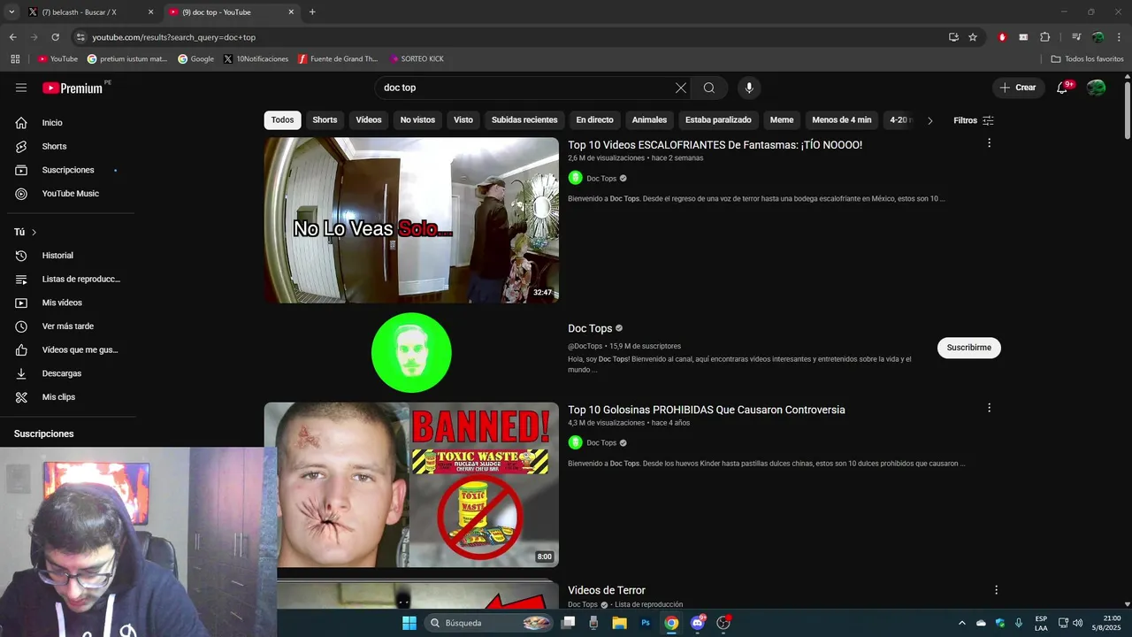Select the Animales filter chip
This screenshot has width=1132, height=637.
tap(649, 120)
